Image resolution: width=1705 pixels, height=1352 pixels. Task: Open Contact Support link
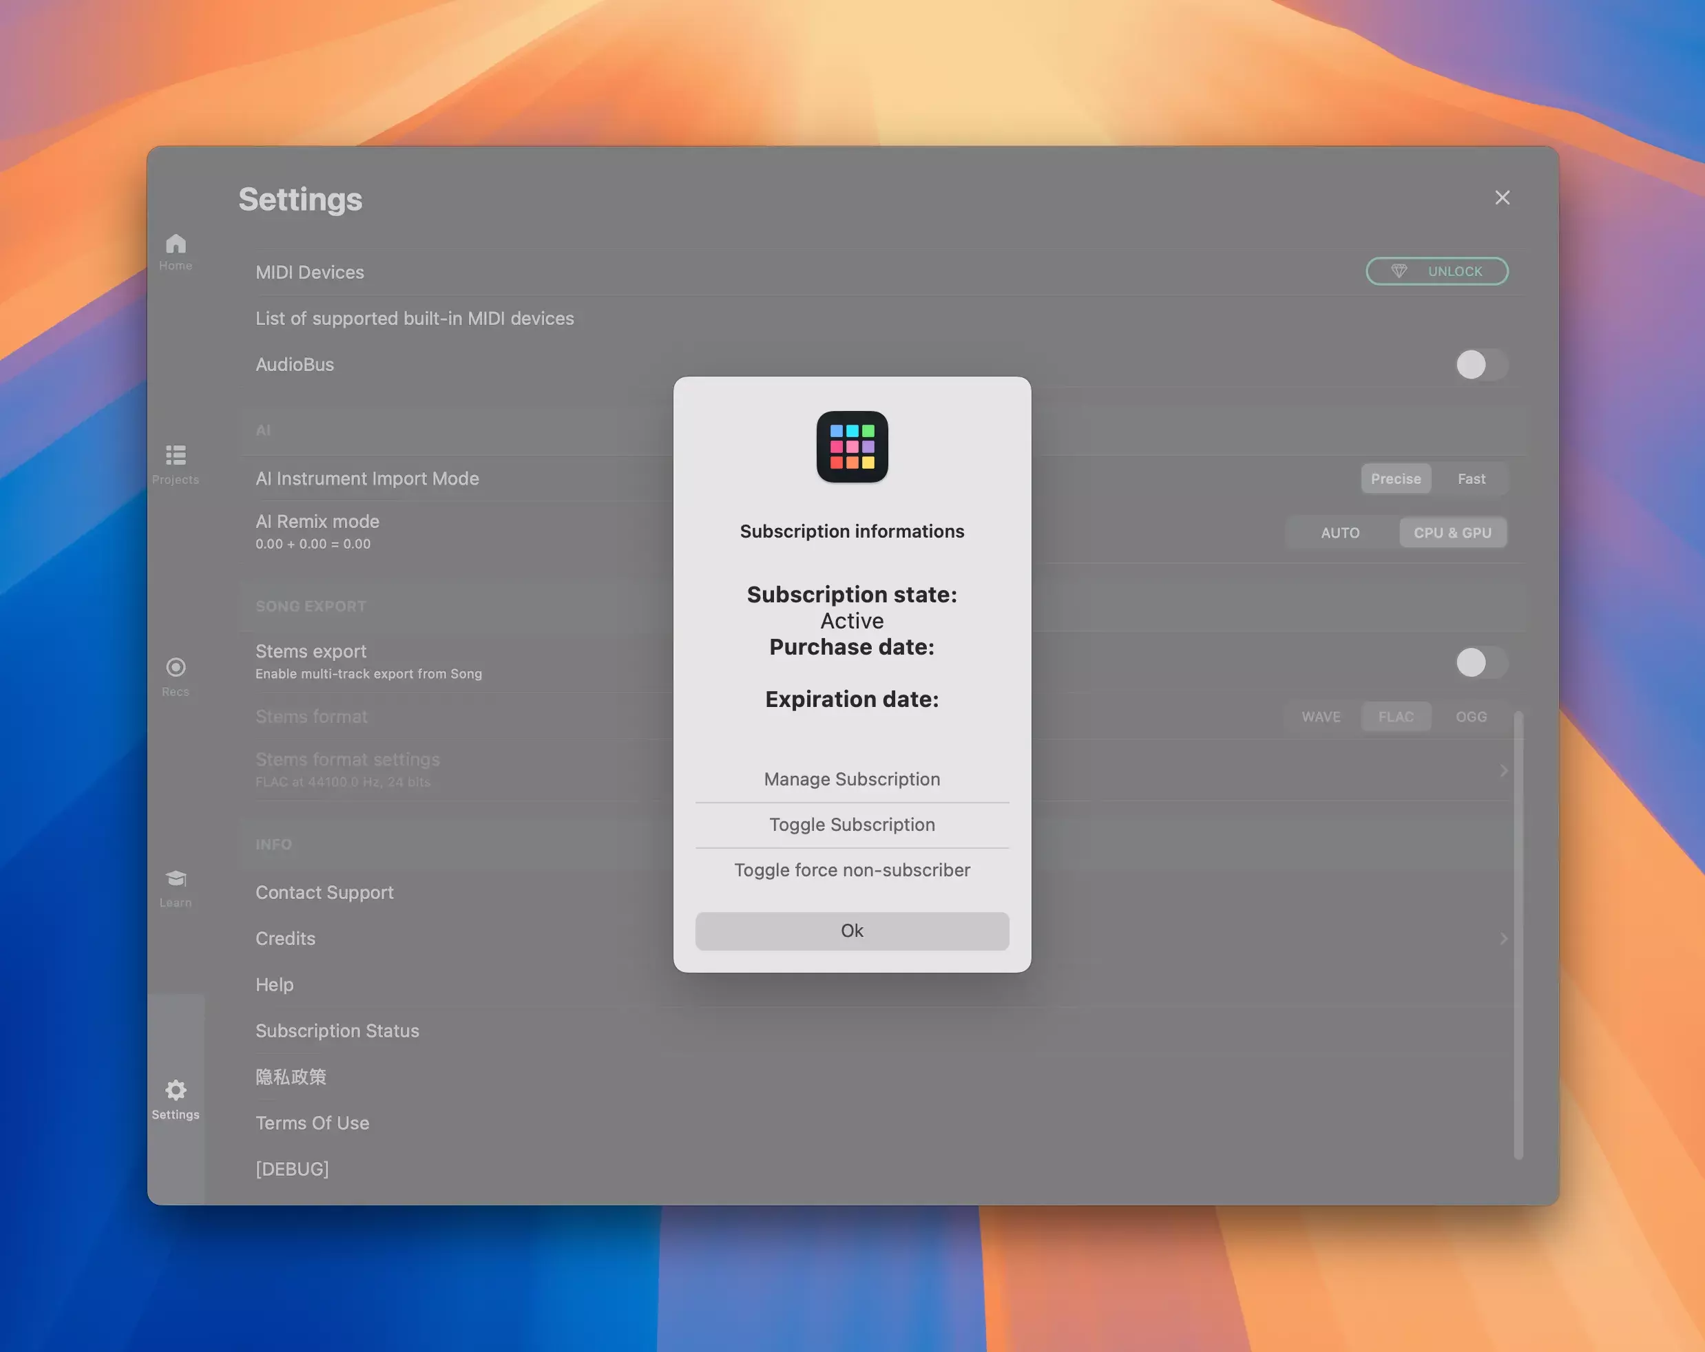point(324,893)
